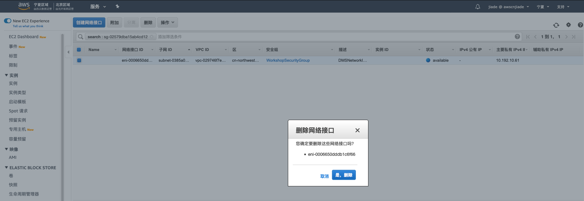Screen dimensions: 584x201
Task: Open the 服务 services dropdown
Action: [x=98, y=6]
